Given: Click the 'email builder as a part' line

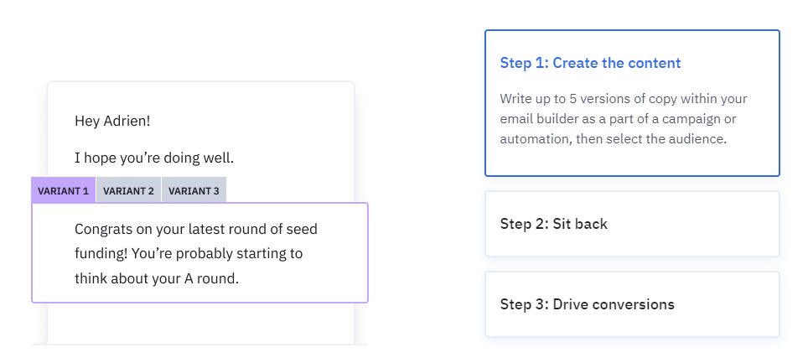Looking at the screenshot, I should [618, 118].
